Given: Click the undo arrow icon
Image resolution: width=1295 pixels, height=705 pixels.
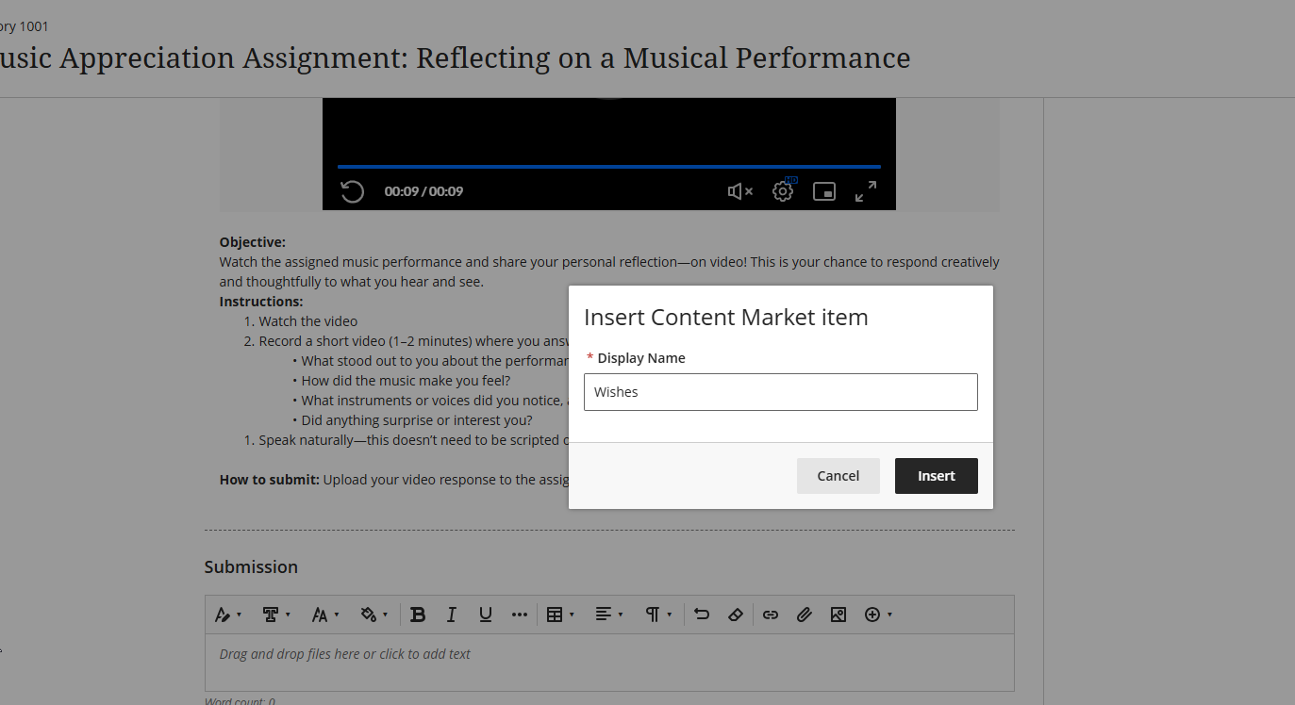Looking at the screenshot, I should (702, 615).
